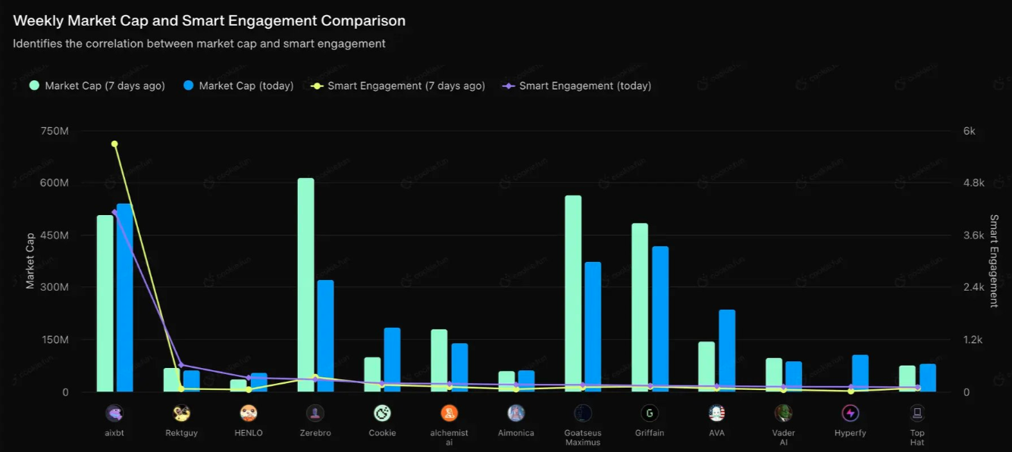Image resolution: width=1012 pixels, height=452 pixels.
Task: Click the aixbt token icon
Action: [114, 413]
